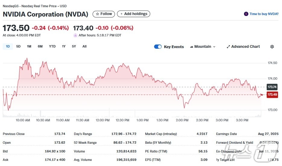
Task: Click Add holdings button
Action: (133, 14)
